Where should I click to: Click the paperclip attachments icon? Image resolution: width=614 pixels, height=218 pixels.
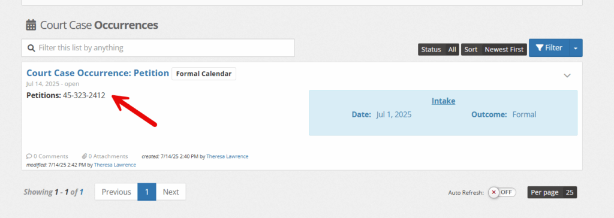coord(84,156)
